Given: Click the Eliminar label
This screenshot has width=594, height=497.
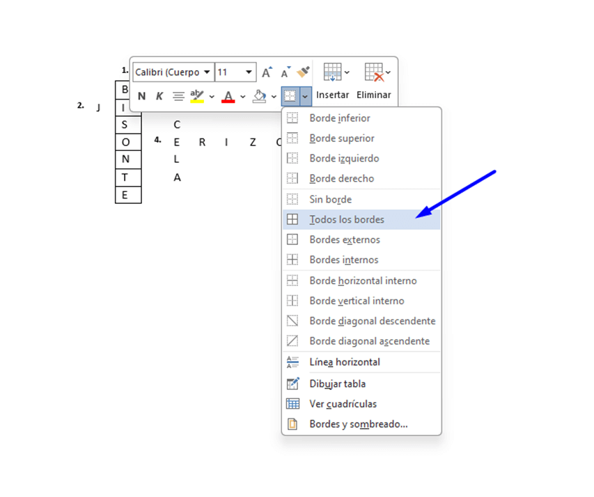Looking at the screenshot, I should pyautogui.click(x=373, y=95).
